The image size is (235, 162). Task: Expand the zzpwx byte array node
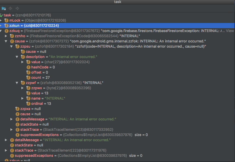22,88
